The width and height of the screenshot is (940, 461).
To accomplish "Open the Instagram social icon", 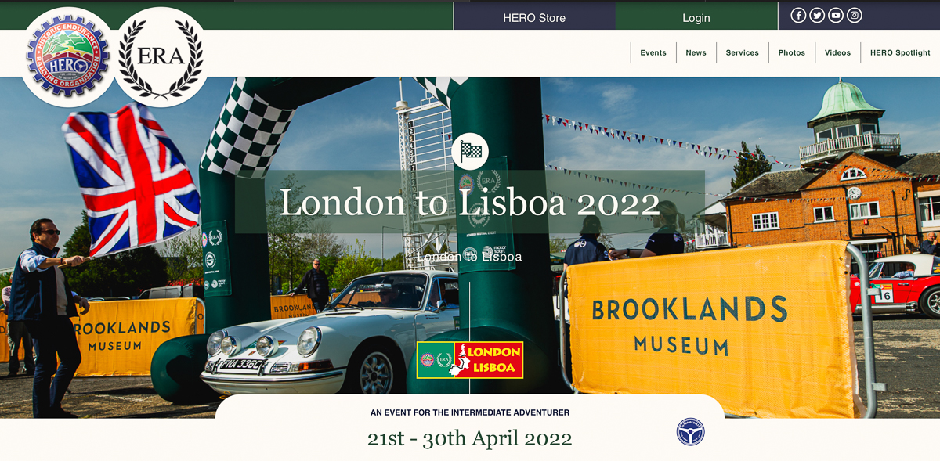I will 855,15.
